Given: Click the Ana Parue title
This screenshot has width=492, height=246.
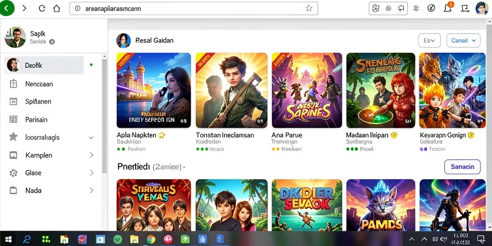Looking at the screenshot, I should click(x=287, y=135).
